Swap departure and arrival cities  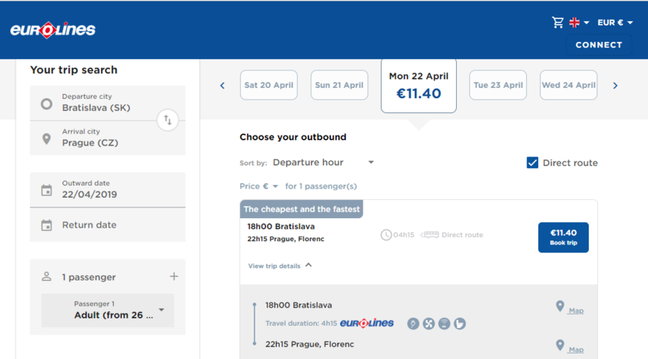tap(168, 120)
